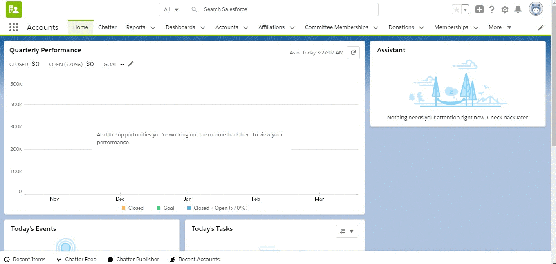
Task: Edit the quarterly goal pencil icon
Action: click(x=131, y=64)
